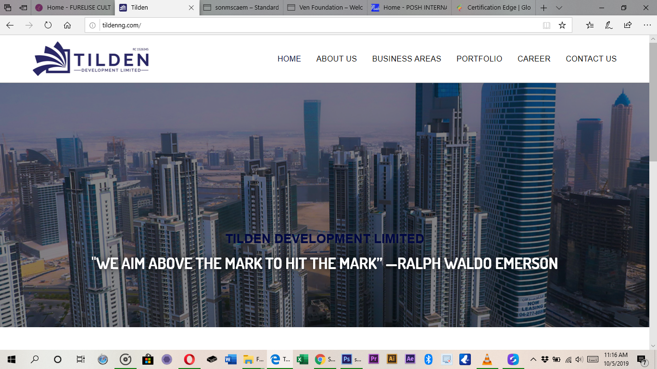
Task: Click the Ralph Waldo Emerson quote text
Action: pyautogui.click(x=325, y=263)
